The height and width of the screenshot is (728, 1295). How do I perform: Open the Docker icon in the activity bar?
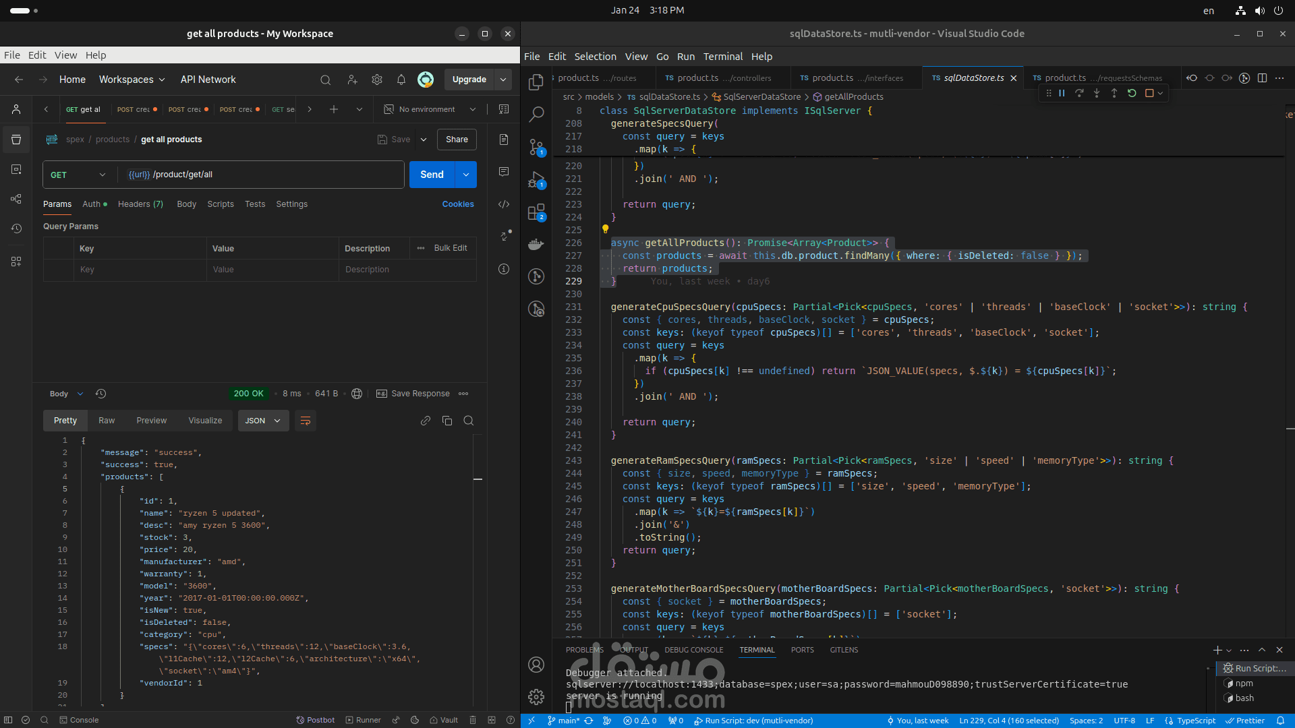(536, 245)
